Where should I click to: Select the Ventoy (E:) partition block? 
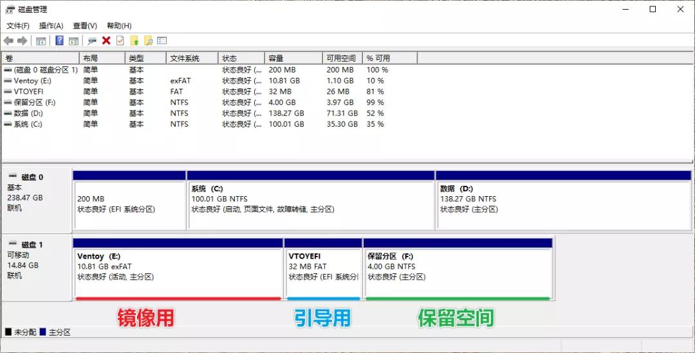click(178, 269)
